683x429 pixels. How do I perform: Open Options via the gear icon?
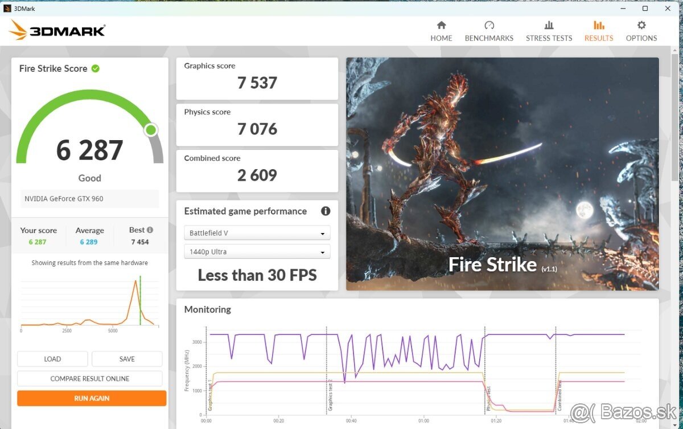[x=641, y=25]
